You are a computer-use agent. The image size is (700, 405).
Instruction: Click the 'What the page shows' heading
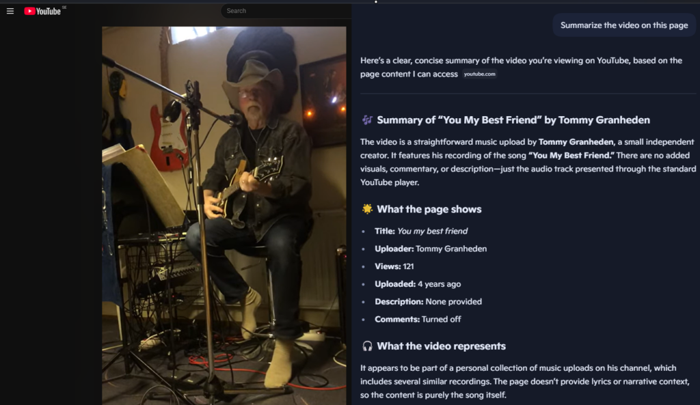429,209
